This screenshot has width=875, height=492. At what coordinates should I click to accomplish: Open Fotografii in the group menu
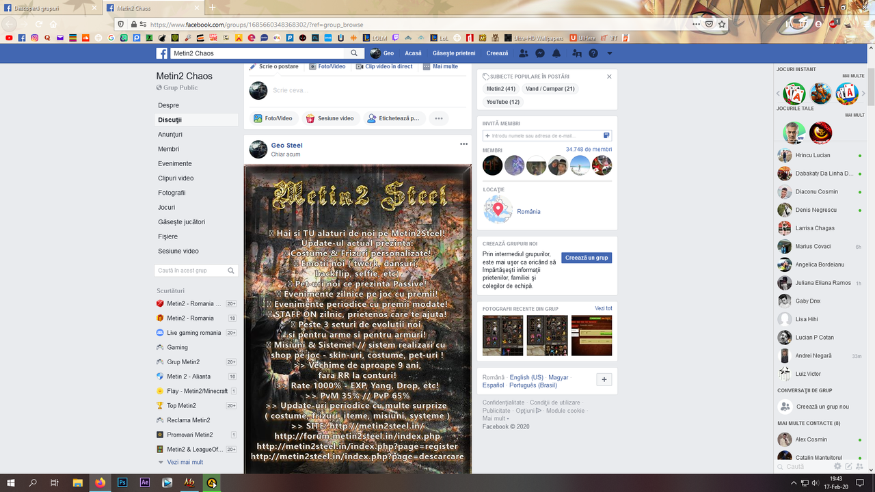pyautogui.click(x=172, y=193)
